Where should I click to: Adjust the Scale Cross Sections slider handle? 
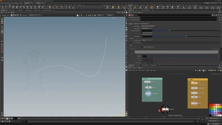point(170,31)
